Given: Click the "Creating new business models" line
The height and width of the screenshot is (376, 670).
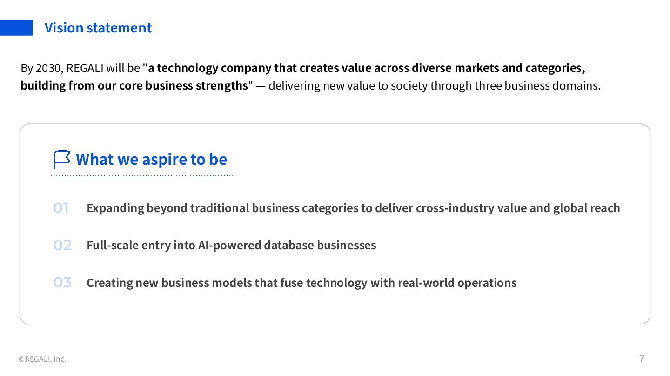Looking at the screenshot, I should (x=301, y=283).
